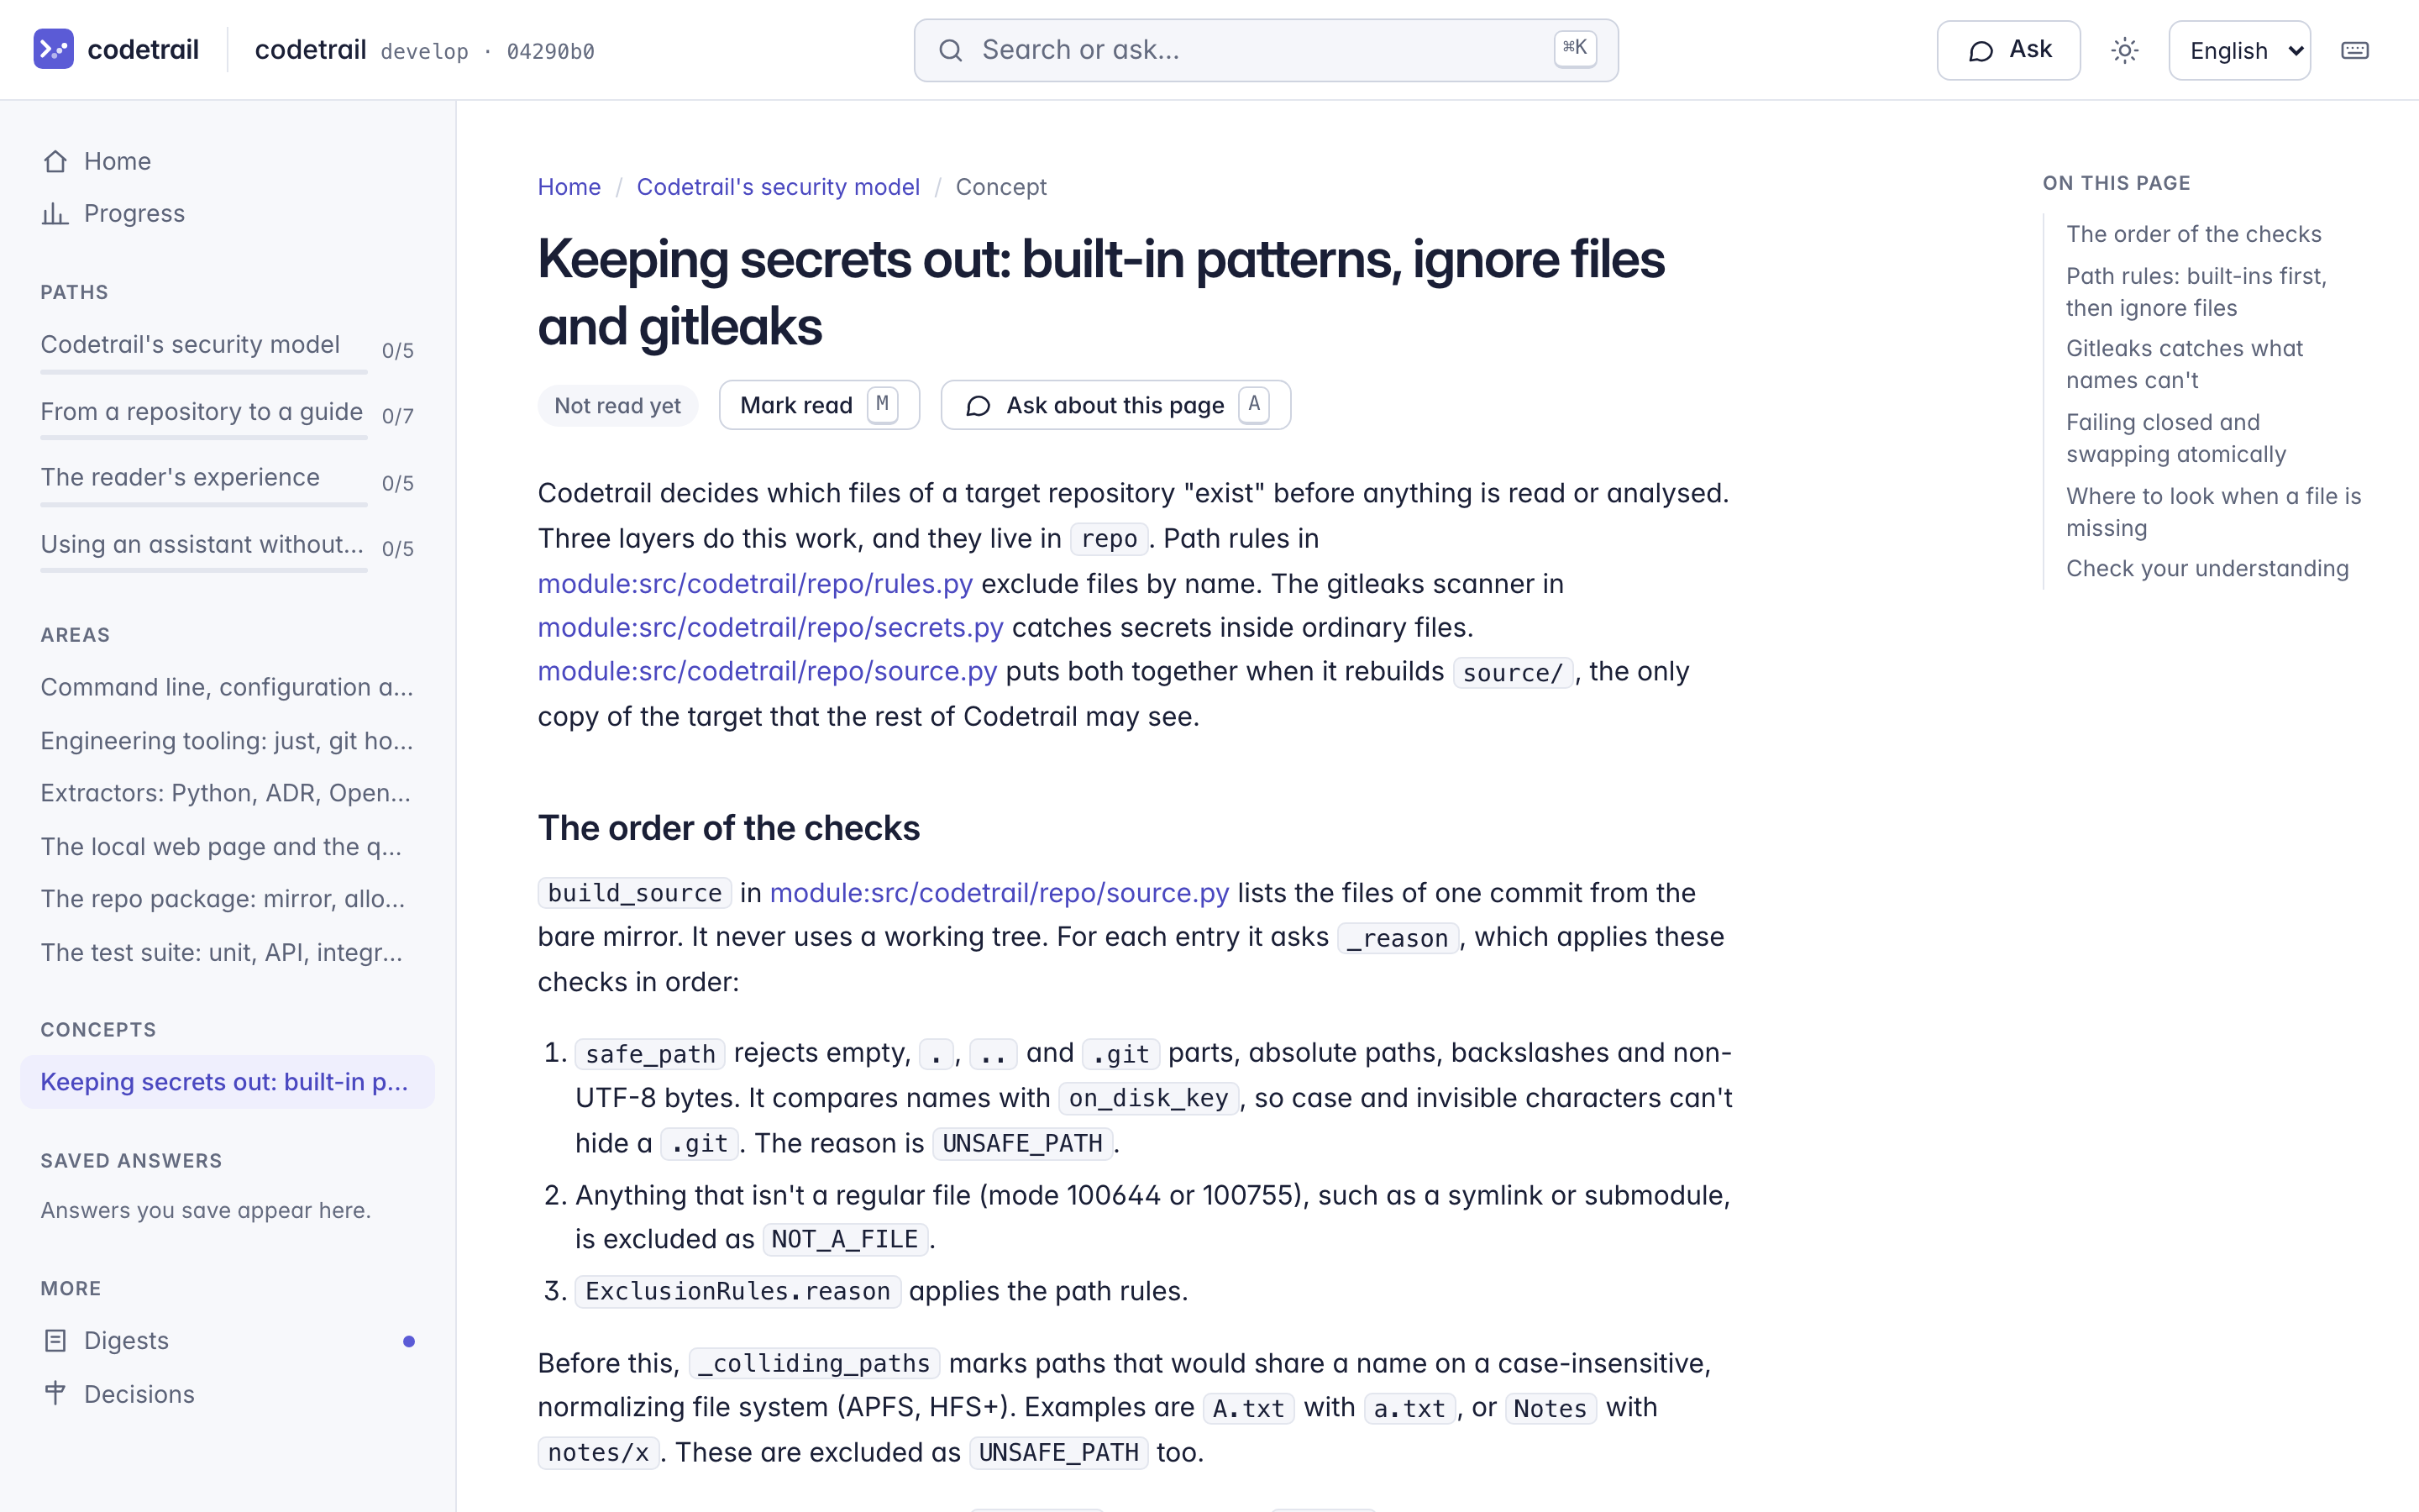Image resolution: width=2419 pixels, height=1512 pixels.
Task: Open area The test suite: unit, API
Action: click(228, 952)
